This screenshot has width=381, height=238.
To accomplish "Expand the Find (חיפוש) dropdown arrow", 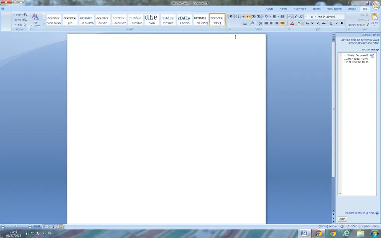I will click(13, 15).
